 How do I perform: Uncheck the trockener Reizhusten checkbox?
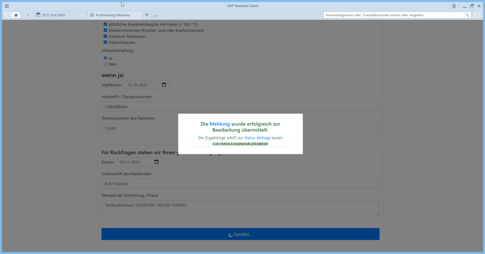(105, 36)
